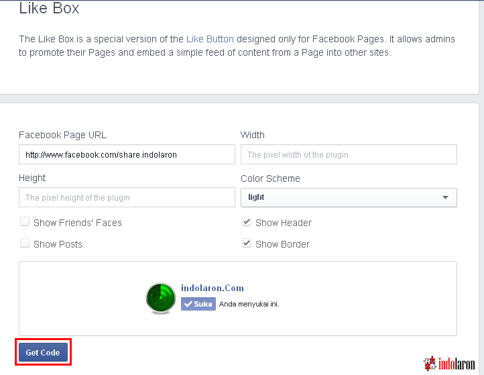Click the green radar page avatar

(x=160, y=298)
